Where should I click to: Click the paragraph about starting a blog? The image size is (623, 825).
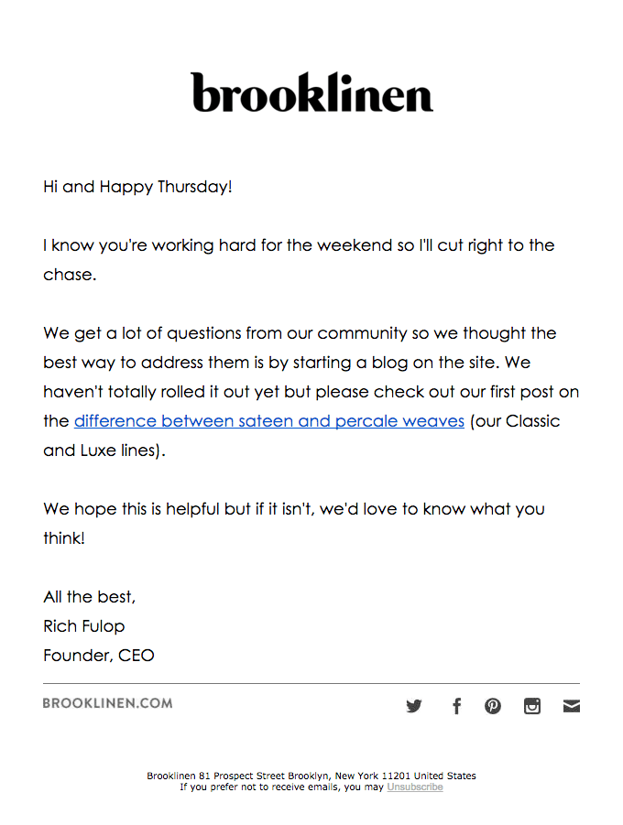click(311, 392)
